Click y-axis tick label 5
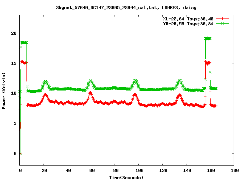242x181 pixels. (15, 123)
